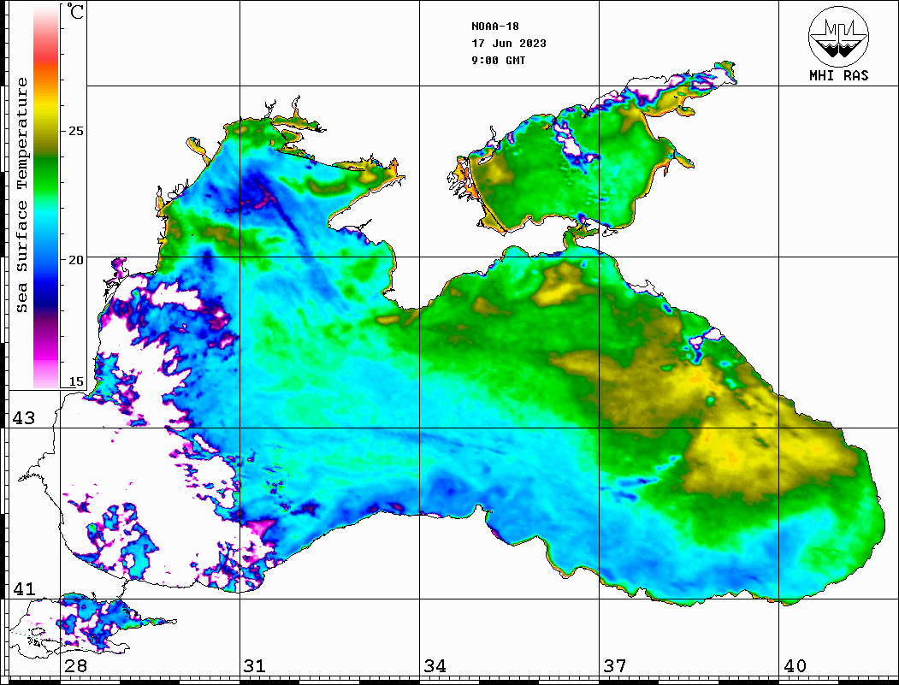Click the date 17 Jun 2023
This screenshot has height=685, width=899.
508,44
